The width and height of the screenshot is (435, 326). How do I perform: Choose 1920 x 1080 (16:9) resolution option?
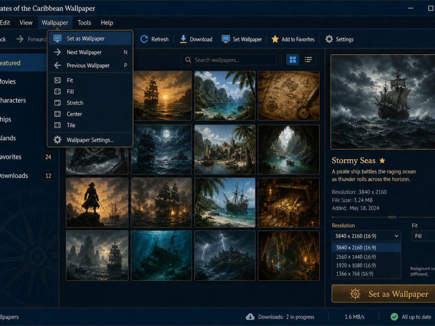(x=366, y=265)
